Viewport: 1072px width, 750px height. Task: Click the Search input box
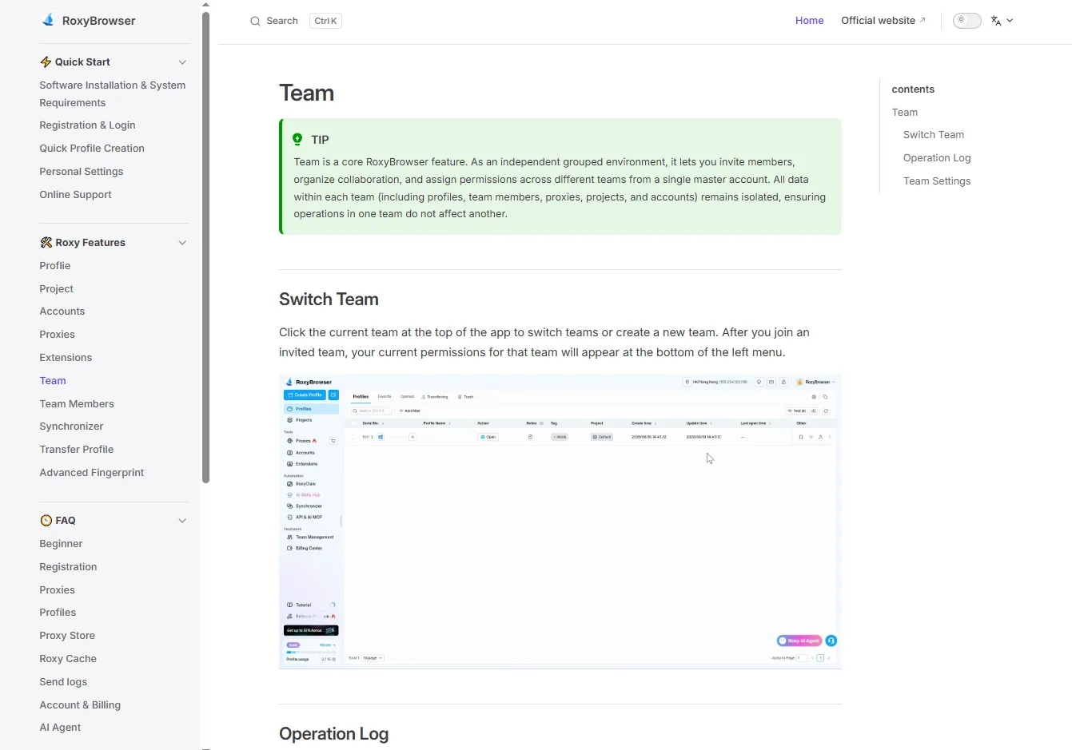[x=296, y=21]
